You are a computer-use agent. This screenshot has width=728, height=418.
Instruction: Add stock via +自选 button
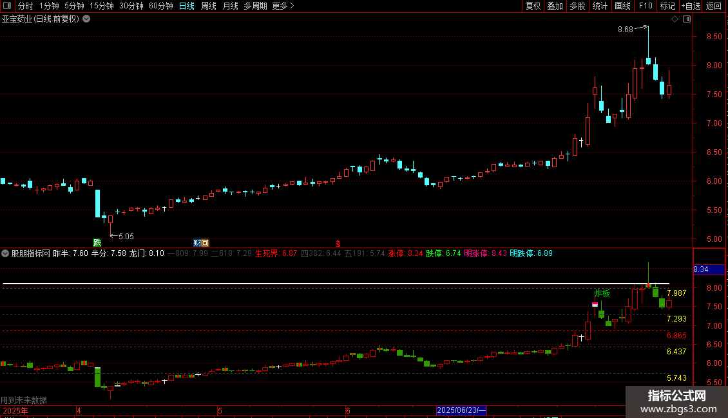click(691, 6)
